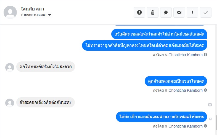The height and width of the screenshot is (138, 217).
Task: Click help icon beside second Chonticha Kamborn
Action: pyautogui.click(x=205, y=90)
